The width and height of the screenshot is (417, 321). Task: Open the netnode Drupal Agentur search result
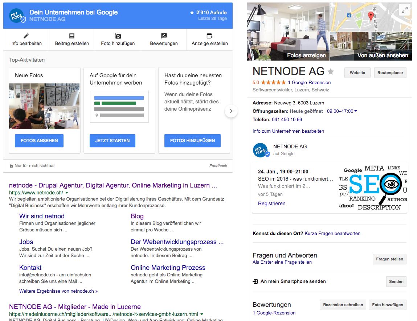[113, 185]
